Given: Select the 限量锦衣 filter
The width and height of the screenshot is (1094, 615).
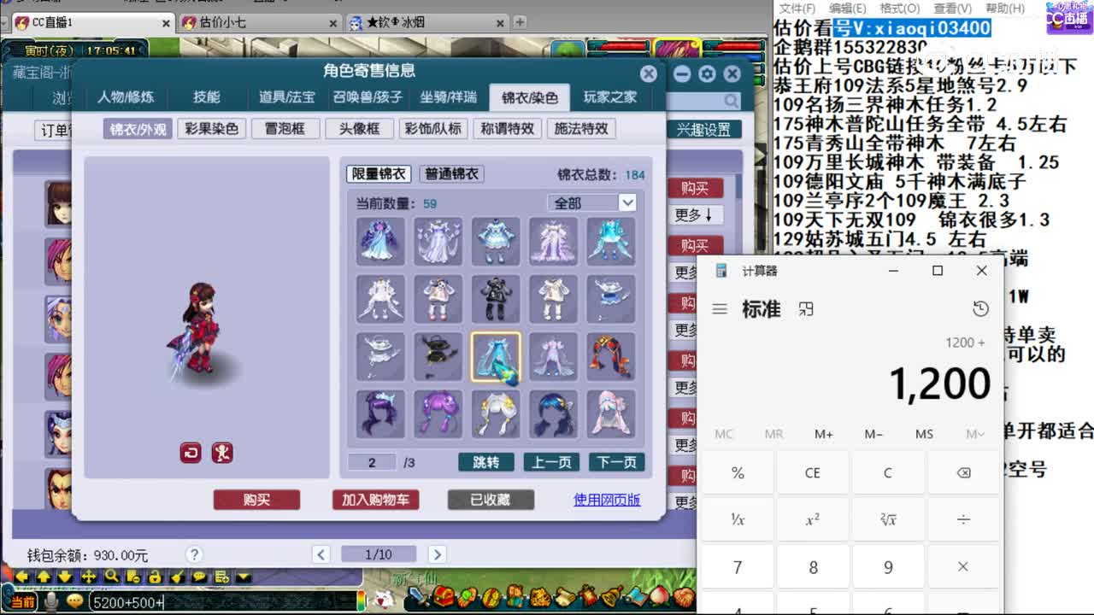Looking at the screenshot, I should (x=379, y=174).
